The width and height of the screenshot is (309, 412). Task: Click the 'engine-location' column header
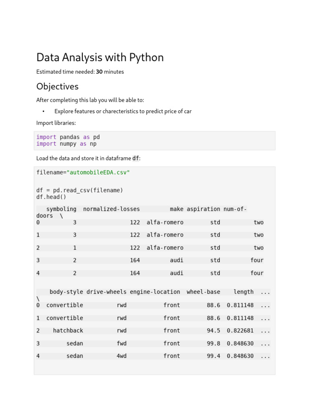click(155, 292)
